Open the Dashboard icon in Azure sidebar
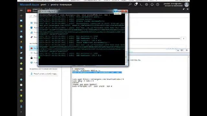The height and width of the screenshot is (116, 207). (21, 21)
